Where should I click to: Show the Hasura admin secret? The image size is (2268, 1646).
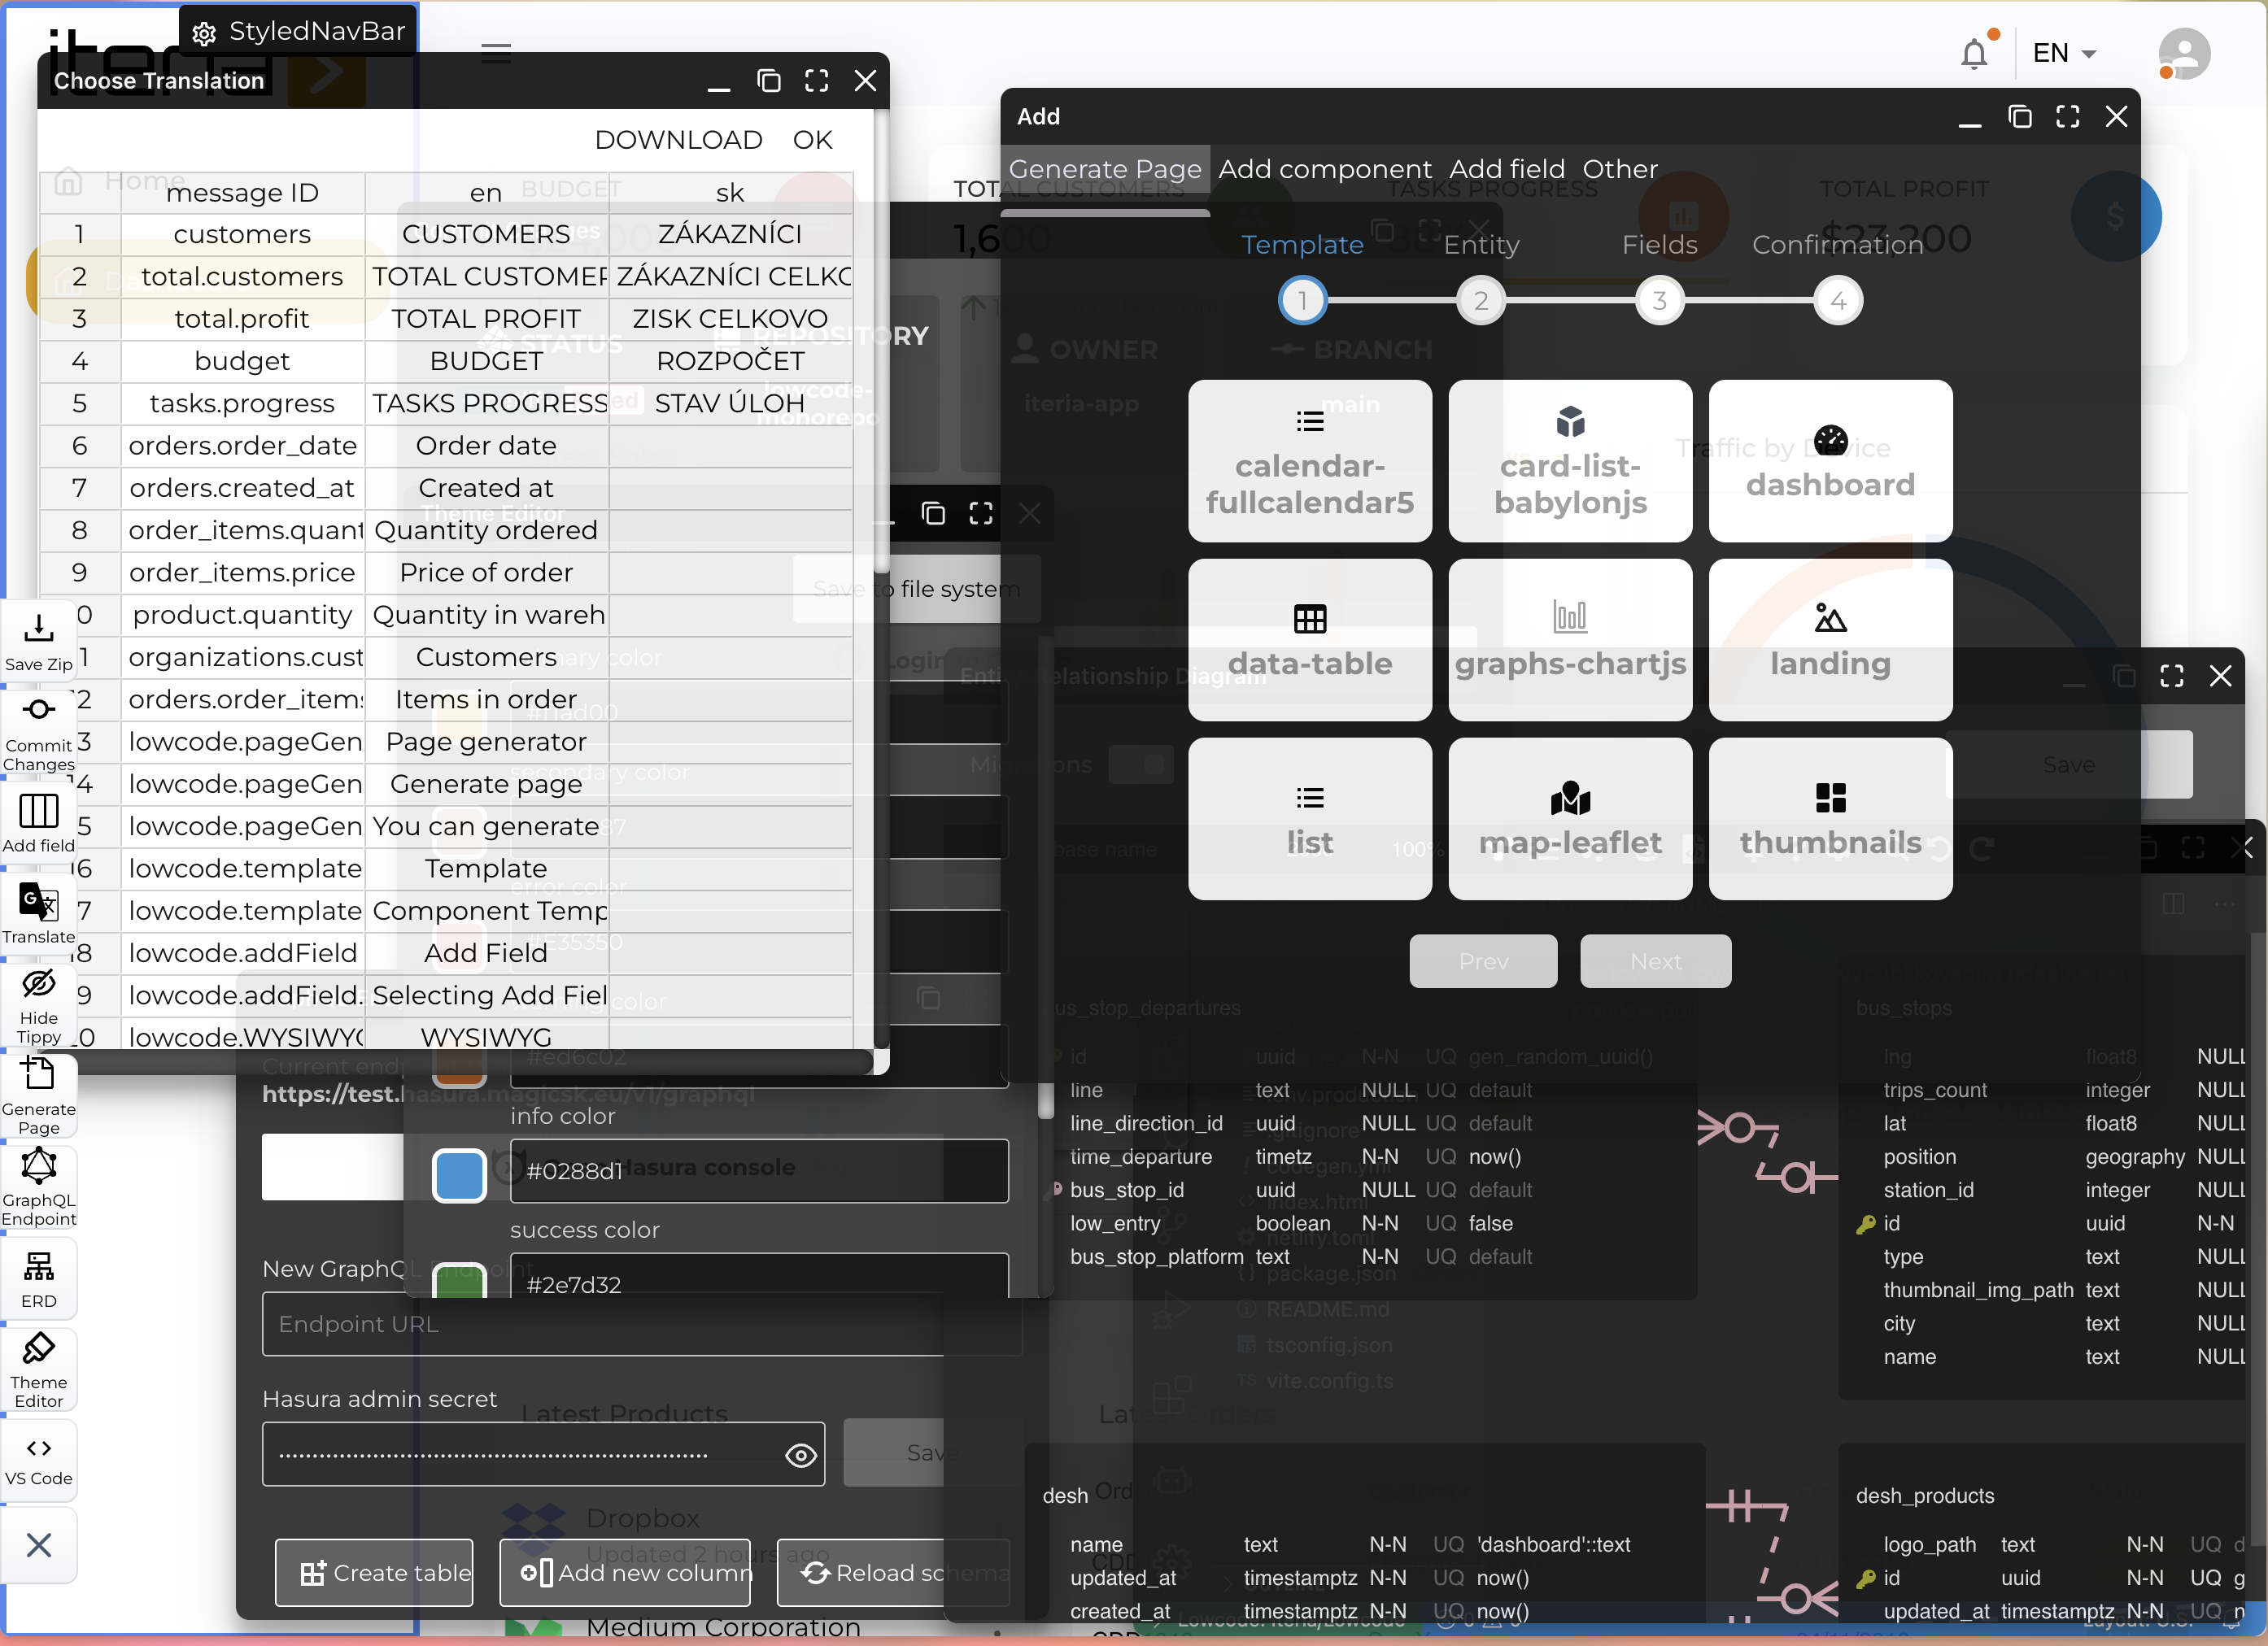(x=800, y=1455)
